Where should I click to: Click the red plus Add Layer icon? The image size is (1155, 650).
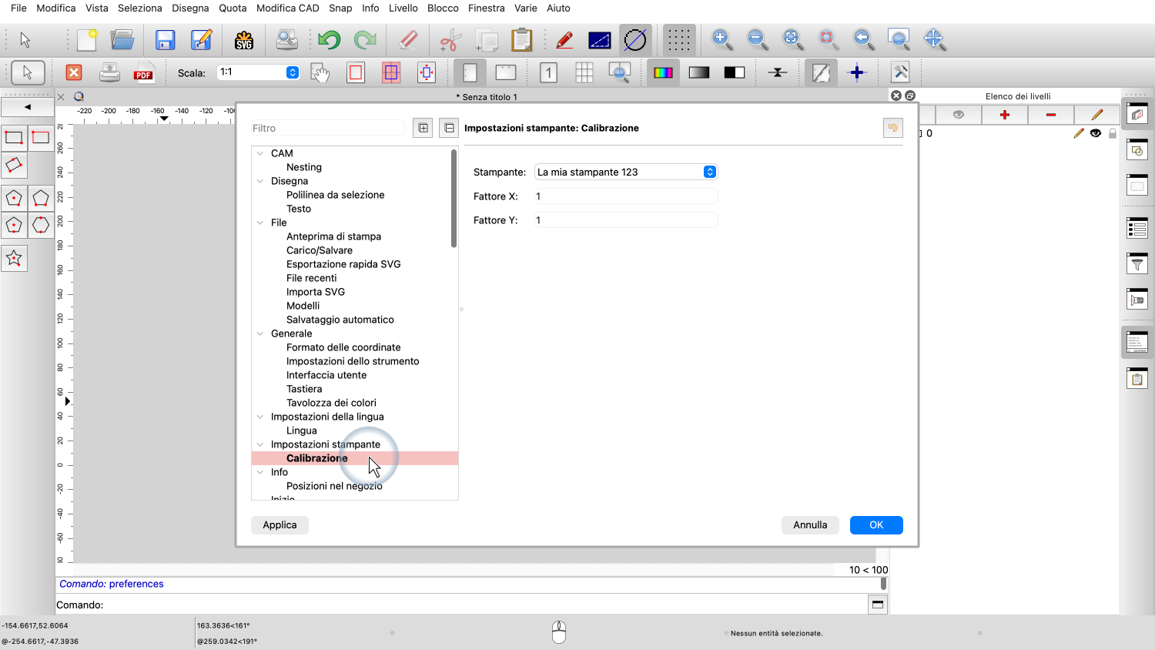(1004, 115)
